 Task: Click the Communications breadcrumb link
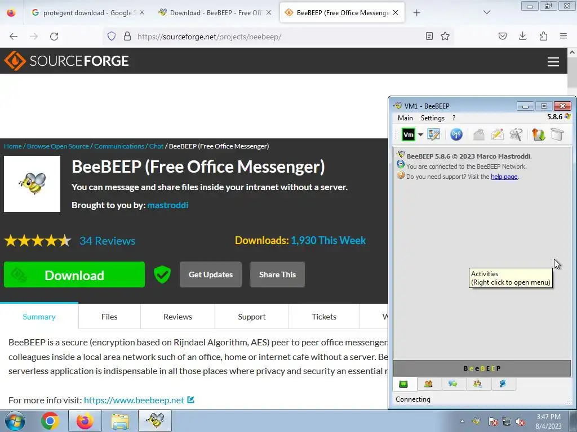[119, 146]
